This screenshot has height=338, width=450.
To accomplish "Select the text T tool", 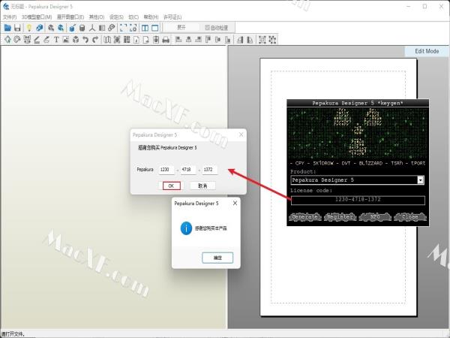I will coord(56,39).
